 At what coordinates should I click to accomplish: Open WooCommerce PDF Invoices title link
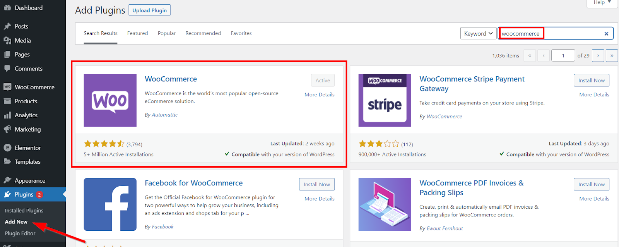click(x=472, y=188)
